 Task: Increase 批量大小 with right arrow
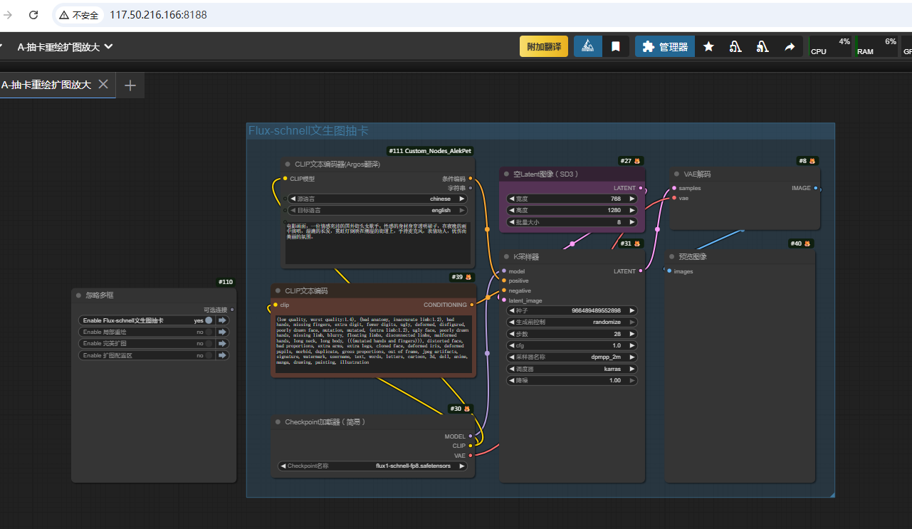[x=633, y=222]
